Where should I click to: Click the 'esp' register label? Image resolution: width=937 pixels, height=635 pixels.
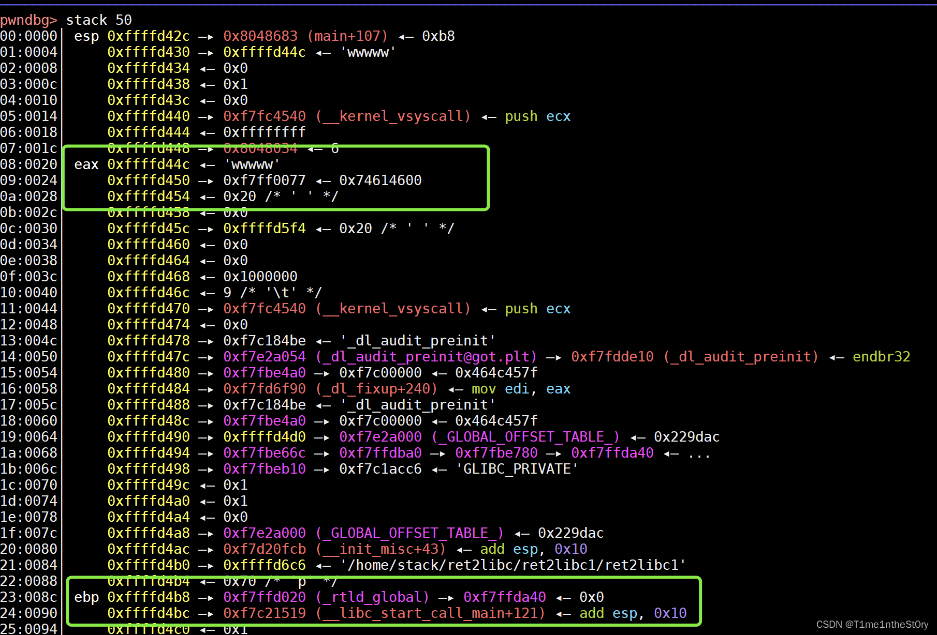(86, 36)
